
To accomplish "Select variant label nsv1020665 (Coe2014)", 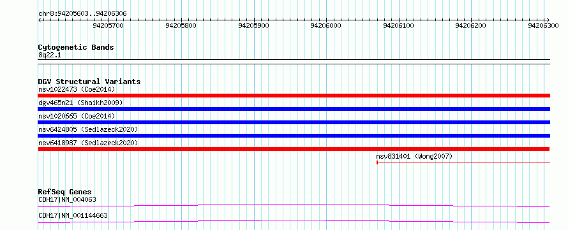I will (77, 116).
